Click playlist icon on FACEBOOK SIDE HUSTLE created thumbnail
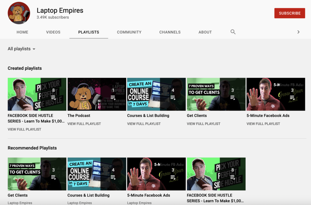This screenshot has width=311, height=205. coord(53,97)
